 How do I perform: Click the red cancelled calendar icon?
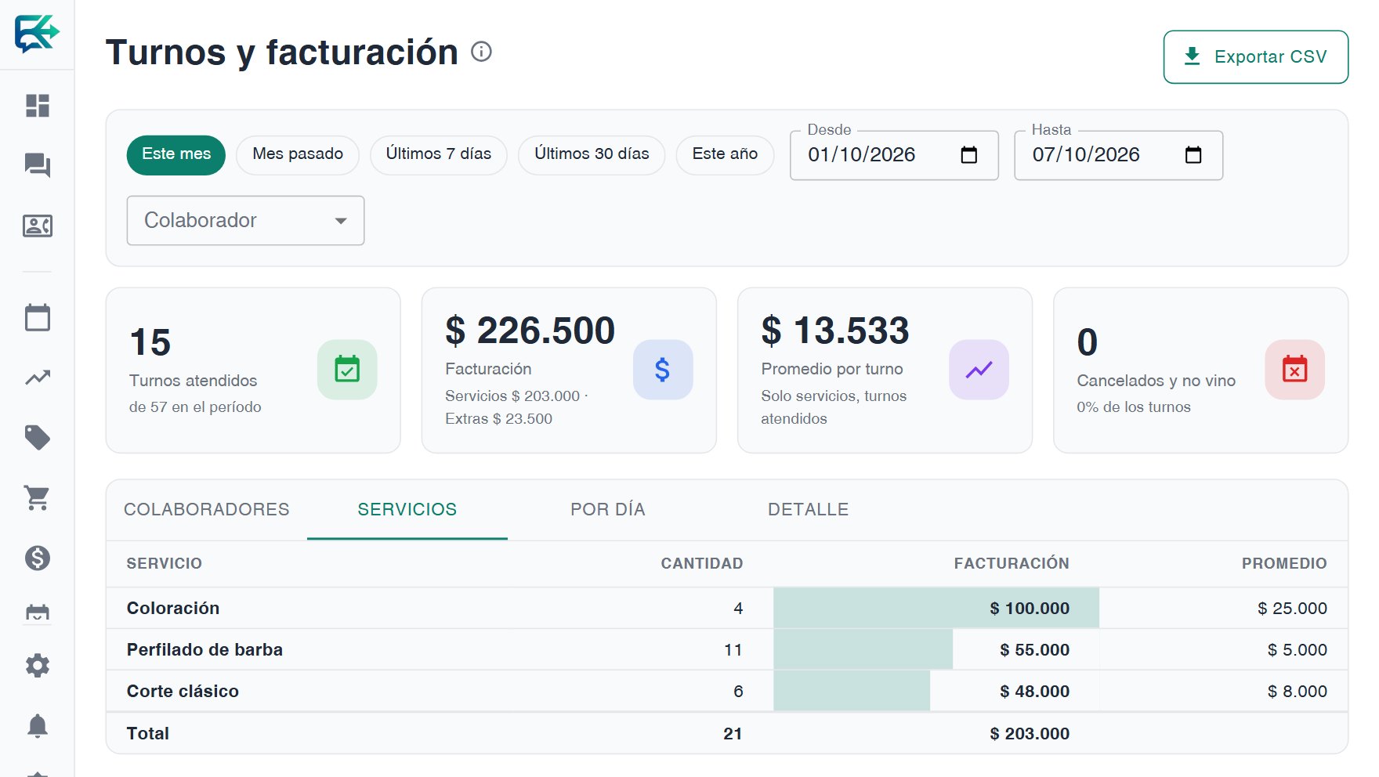click(x=1294, y=370)
